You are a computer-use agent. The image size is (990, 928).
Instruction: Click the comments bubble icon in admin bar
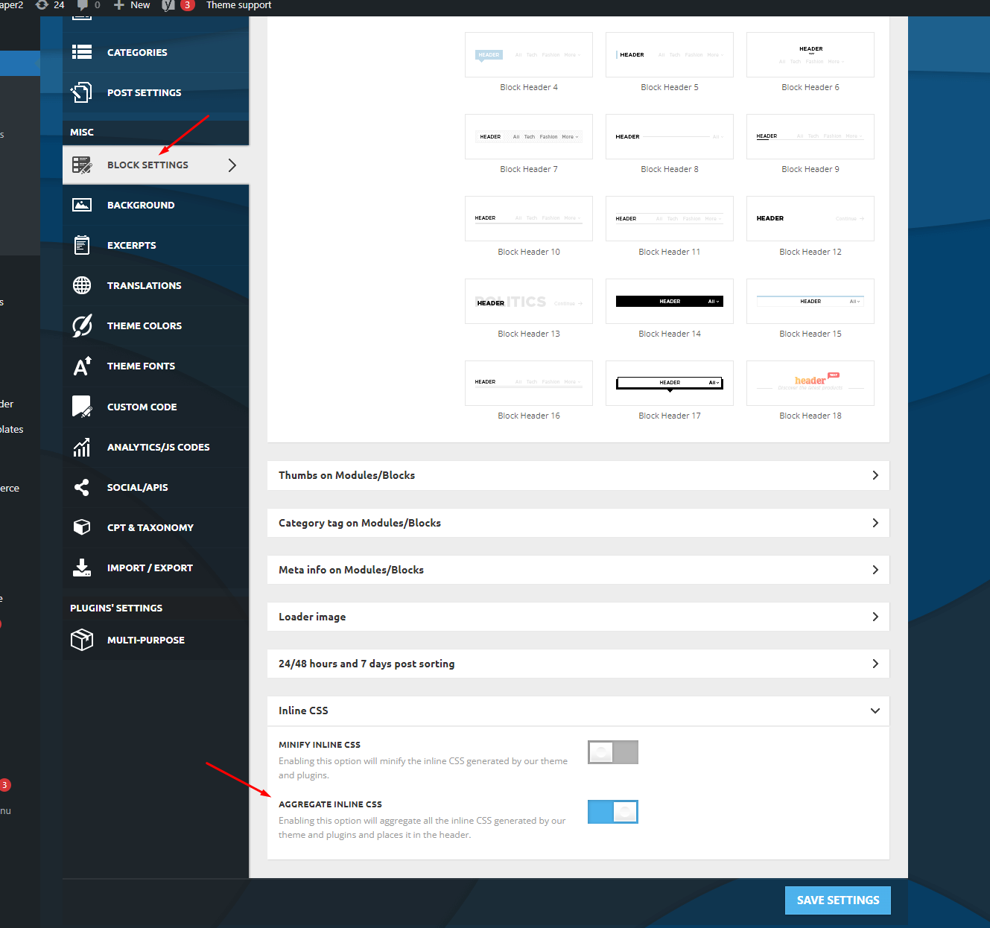(83, 5)
